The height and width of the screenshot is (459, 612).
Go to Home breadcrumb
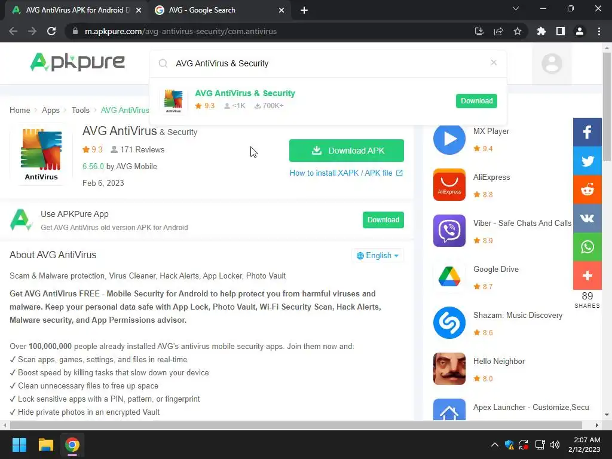click(x=20, y=110)
